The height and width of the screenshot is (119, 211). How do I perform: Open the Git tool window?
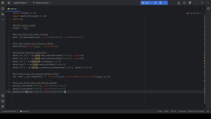3,106
